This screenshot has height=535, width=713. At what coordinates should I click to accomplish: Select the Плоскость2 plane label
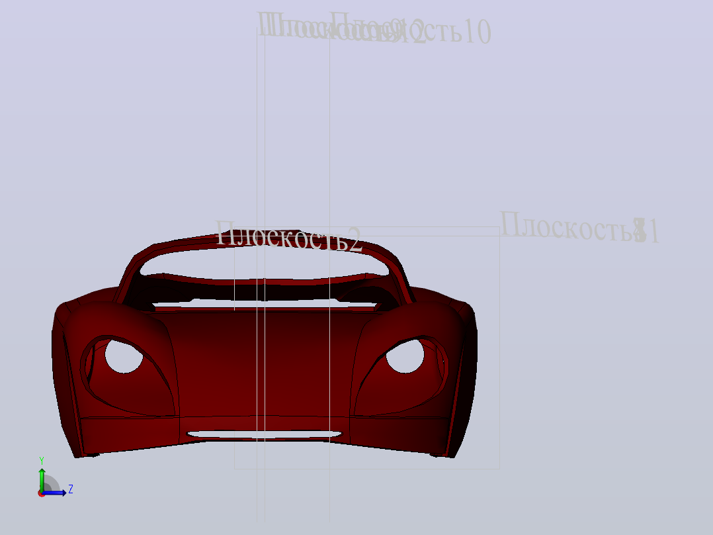pyautogui.click(x=289, y=236)
